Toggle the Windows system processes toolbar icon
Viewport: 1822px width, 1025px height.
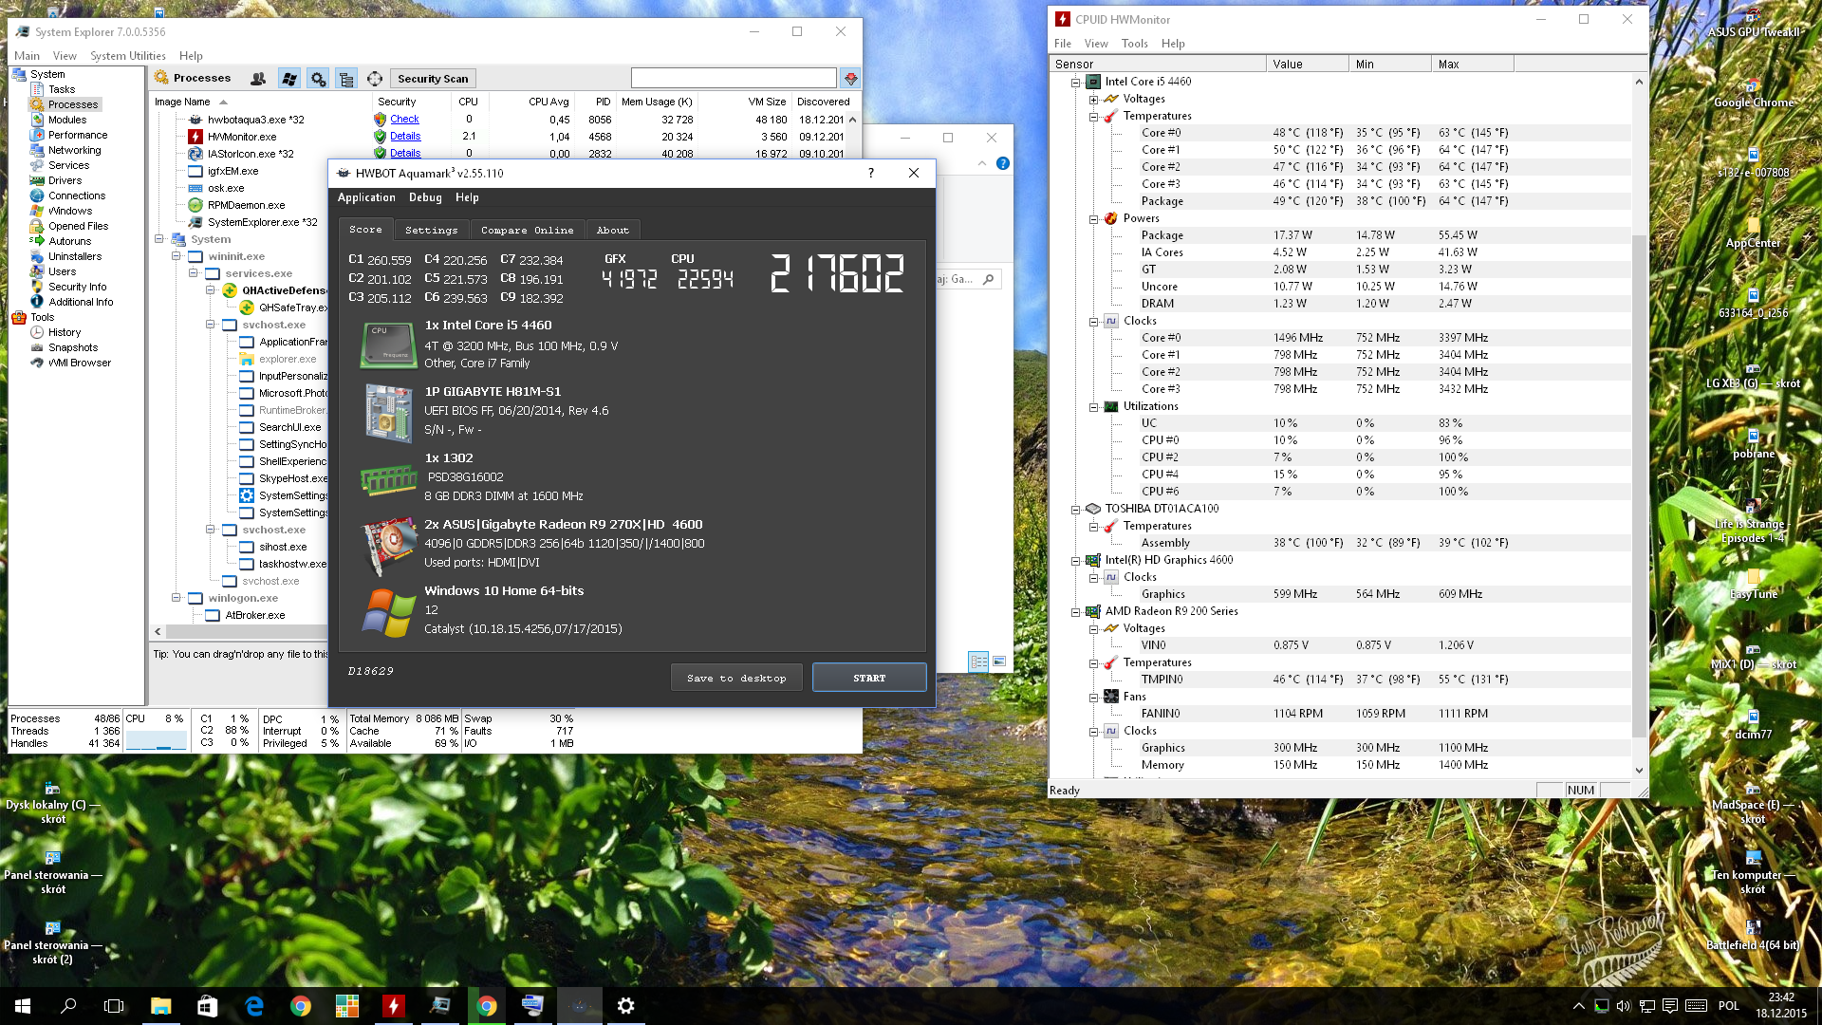(289, 79)
